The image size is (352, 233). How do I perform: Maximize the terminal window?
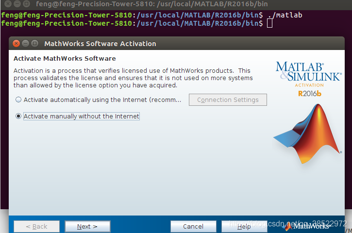click(27, 3)
